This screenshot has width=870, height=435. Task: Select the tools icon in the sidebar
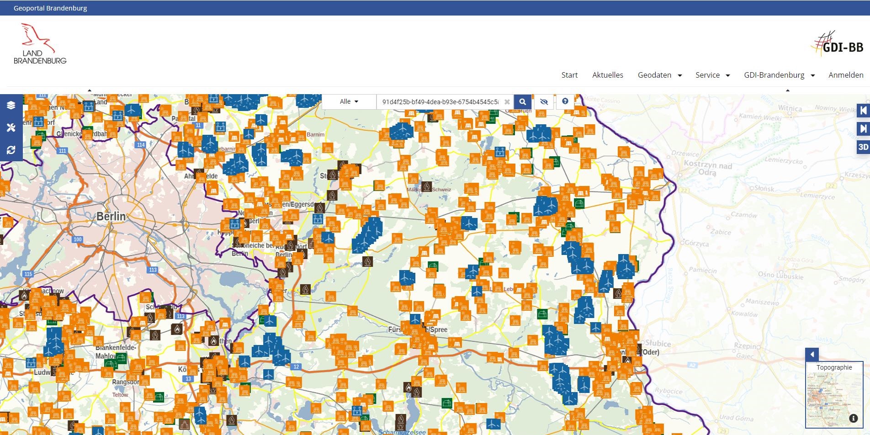pos(11,127)
